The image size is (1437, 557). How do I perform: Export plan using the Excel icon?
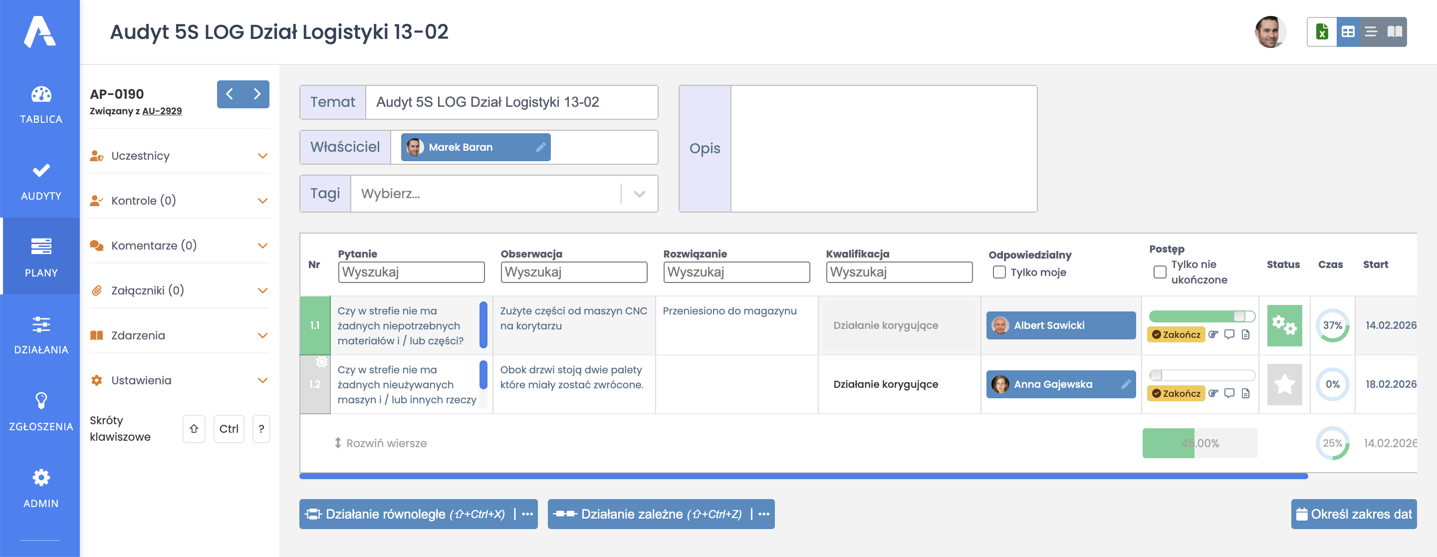click(x=1322, y=32)
